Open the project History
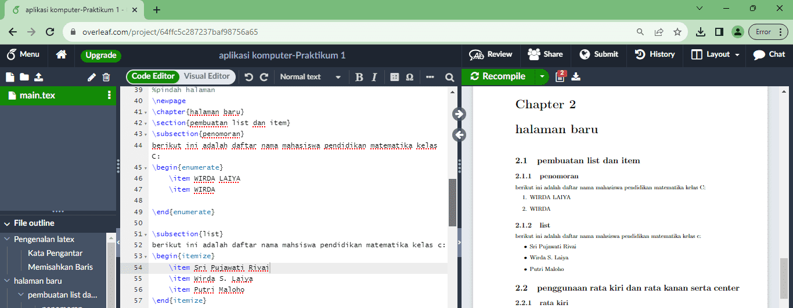Screen dimensions: 793x308 [x=655, y=54]
